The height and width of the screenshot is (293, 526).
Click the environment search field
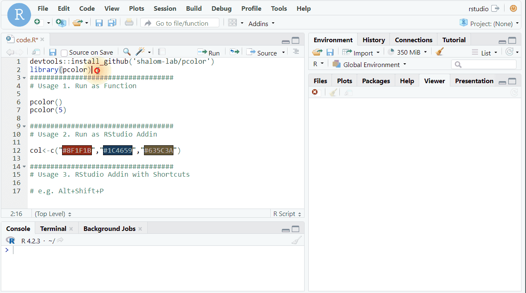tap(484, 65)
